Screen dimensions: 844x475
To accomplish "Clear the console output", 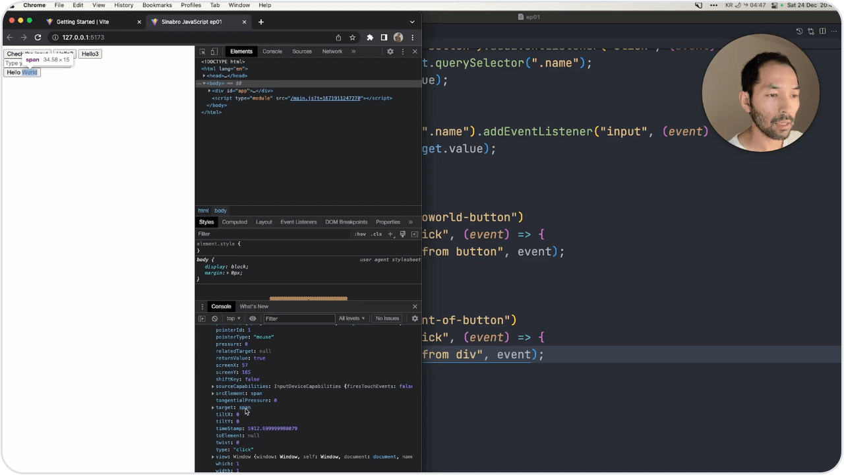I will pyautogui.click(x=214, y=319).
